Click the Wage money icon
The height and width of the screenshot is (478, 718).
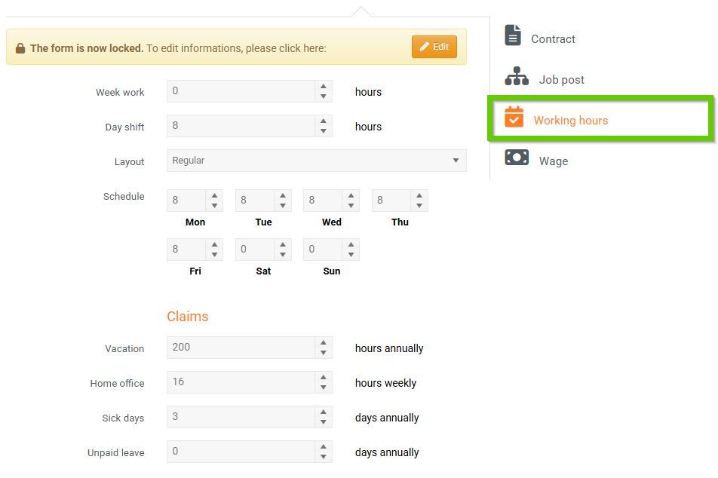coord(517,157)
